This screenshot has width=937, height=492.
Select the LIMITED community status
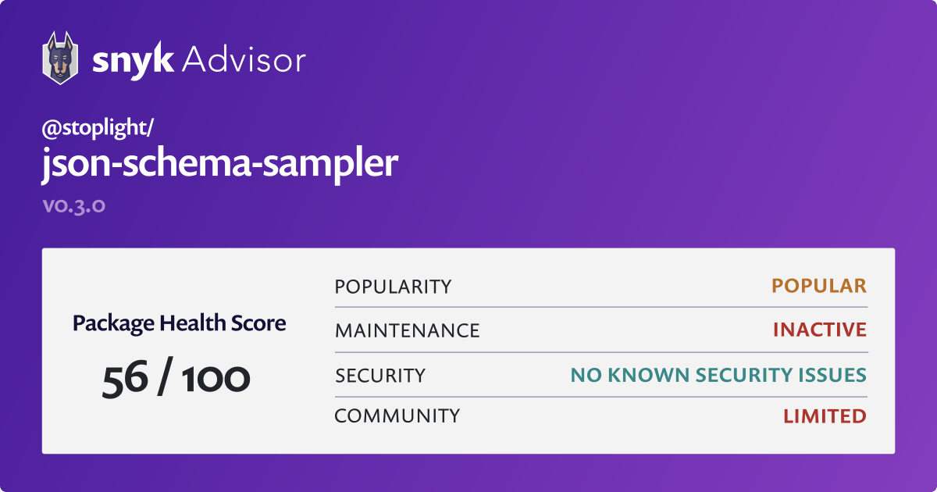825,416
